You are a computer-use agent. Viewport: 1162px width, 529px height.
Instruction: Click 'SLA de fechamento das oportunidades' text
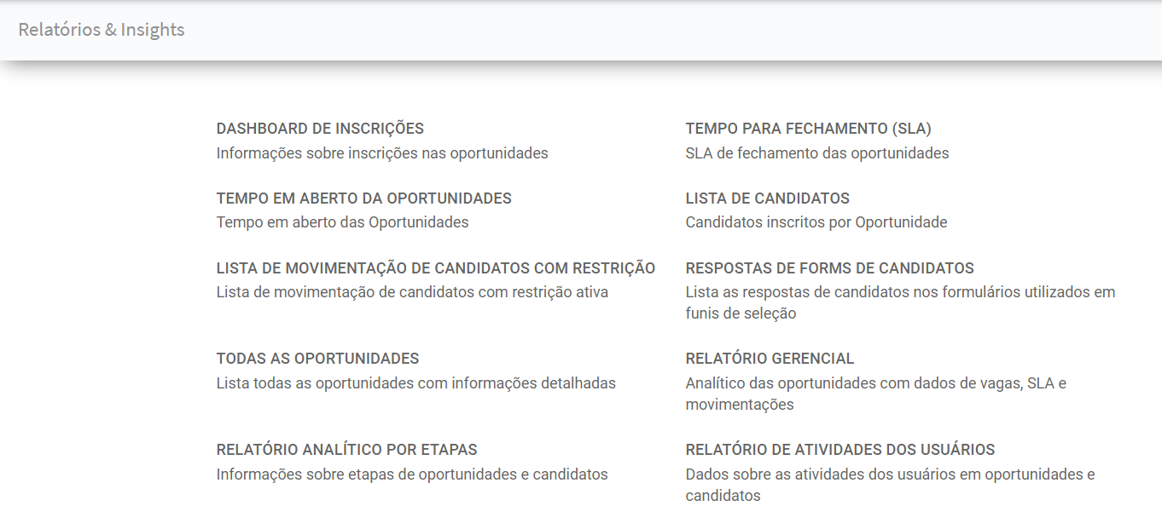click(x=816, y=153)
